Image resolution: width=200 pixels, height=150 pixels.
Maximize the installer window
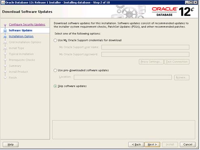pos(191,2)
